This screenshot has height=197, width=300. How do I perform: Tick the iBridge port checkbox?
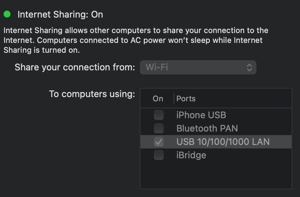159,155
